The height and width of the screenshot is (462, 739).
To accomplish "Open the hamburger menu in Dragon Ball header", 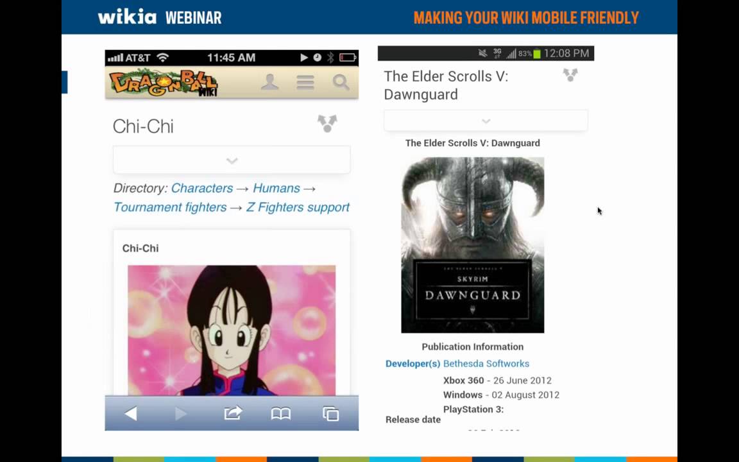I will [x=305, y=83].
